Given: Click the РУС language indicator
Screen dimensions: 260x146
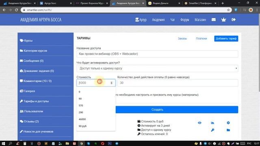Looking at the screenshot, I should pos(249,143).
